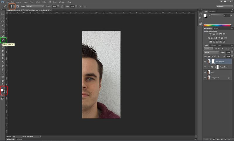The height and width of the screenshot is (141, 234).
Task: Select the Lasso tool
Action: [3, 21]
